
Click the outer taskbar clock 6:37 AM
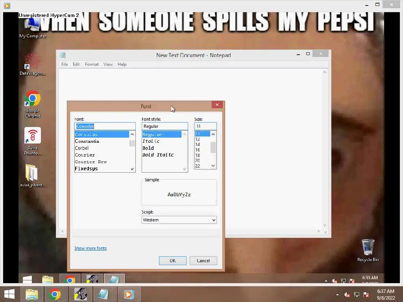386,291
